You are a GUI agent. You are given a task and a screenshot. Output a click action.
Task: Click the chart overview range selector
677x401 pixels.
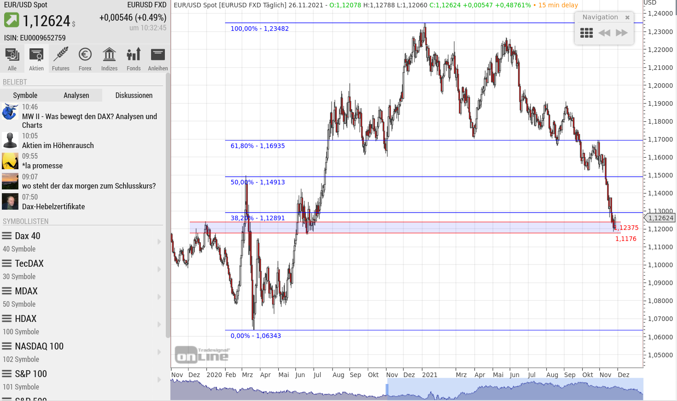pos(515,389)
